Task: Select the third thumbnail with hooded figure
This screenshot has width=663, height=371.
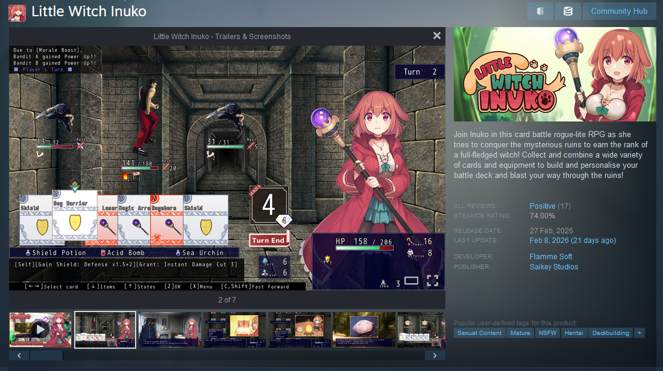Action: pos(170,330)
